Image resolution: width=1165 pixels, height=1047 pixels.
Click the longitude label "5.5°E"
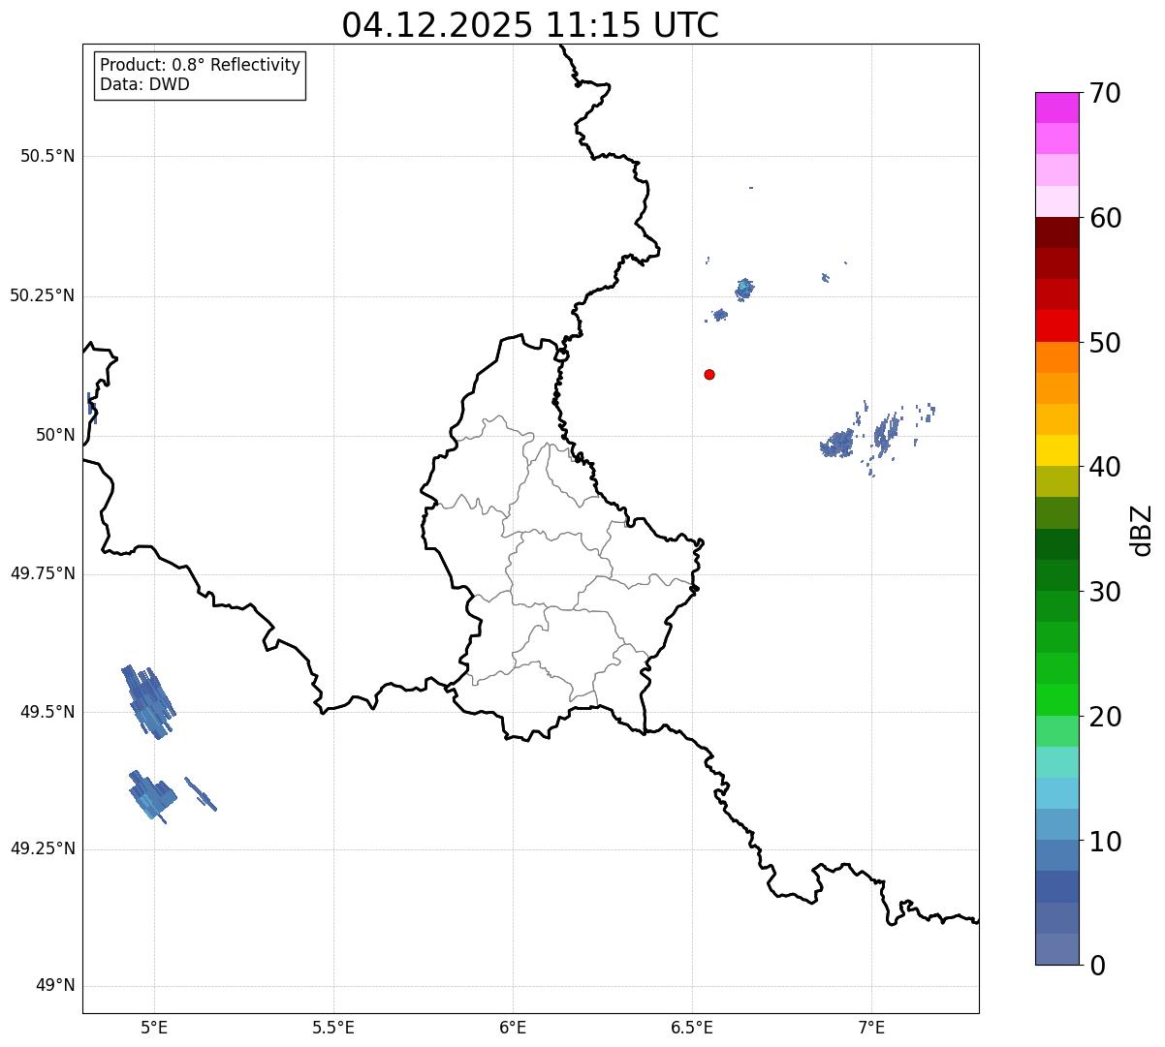[333, 1027]
